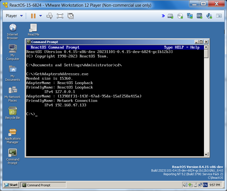
Task: Click the sound card device icon
Action: pos(209,16)
